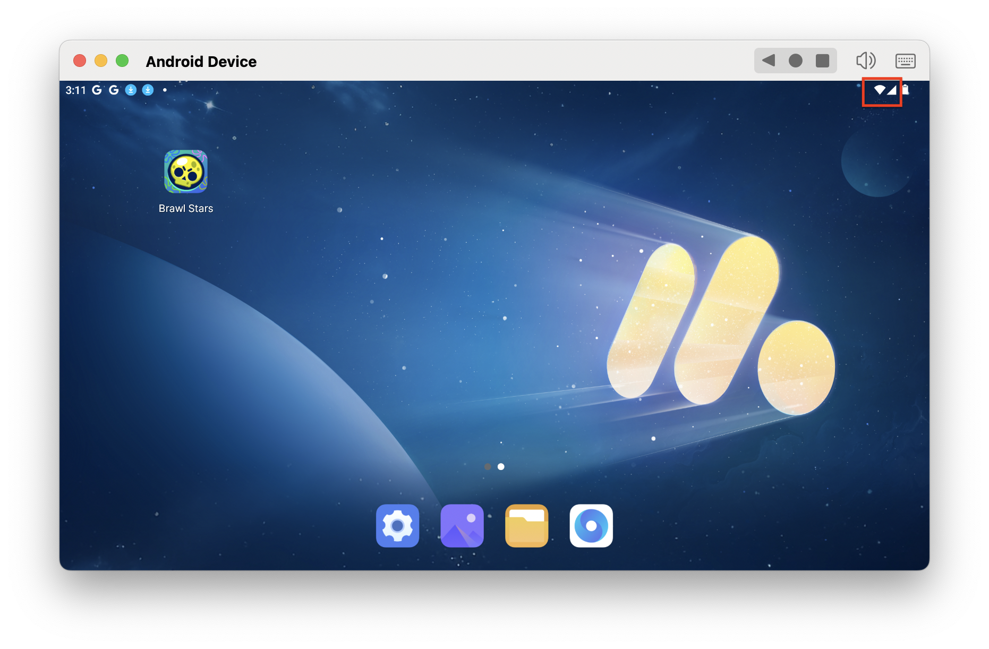Tap the first blue download notification icon
The width and height of the screenshot is (989, 649).
[131, 90]
